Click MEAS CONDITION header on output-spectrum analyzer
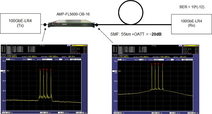 pos(120,55)
